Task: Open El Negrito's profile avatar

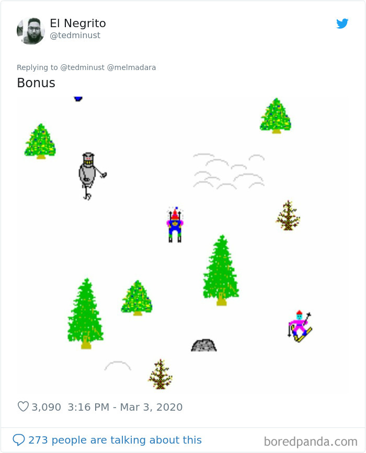Action: coord(31,31)
